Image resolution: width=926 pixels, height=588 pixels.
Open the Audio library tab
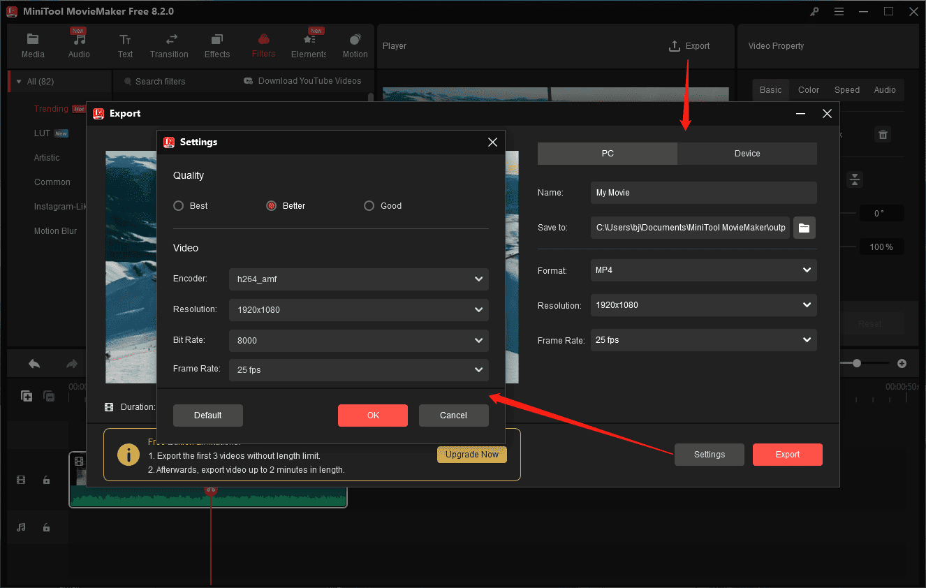(x=79, y=46)
